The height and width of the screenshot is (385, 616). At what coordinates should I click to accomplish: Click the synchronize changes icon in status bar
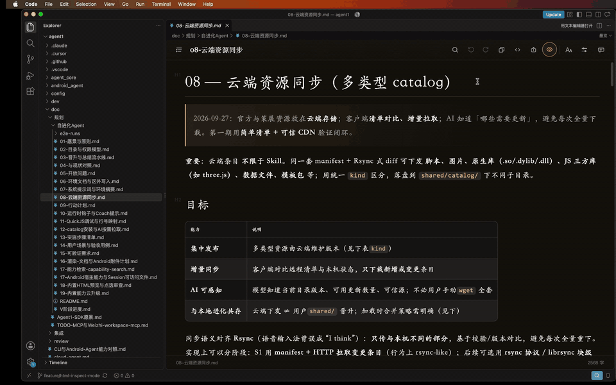click(105, 375)
